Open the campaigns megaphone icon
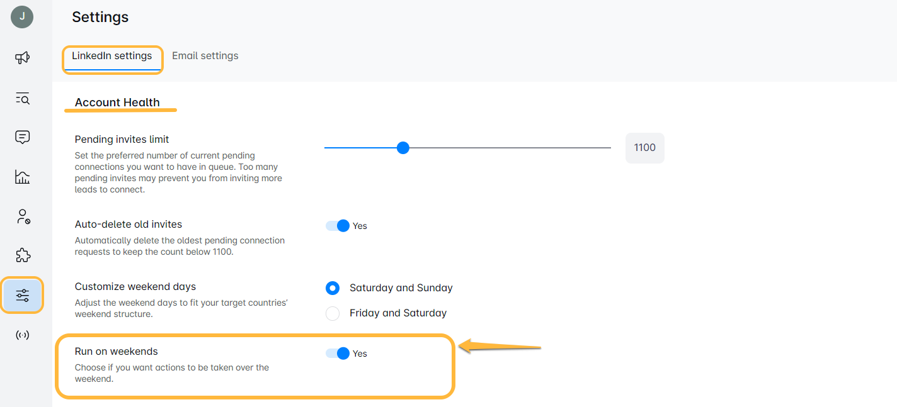The height and width of the screenshot is (407, 897). (x=22, y=58)
